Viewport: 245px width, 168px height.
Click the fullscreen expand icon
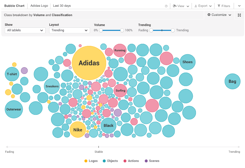point(239,15)
